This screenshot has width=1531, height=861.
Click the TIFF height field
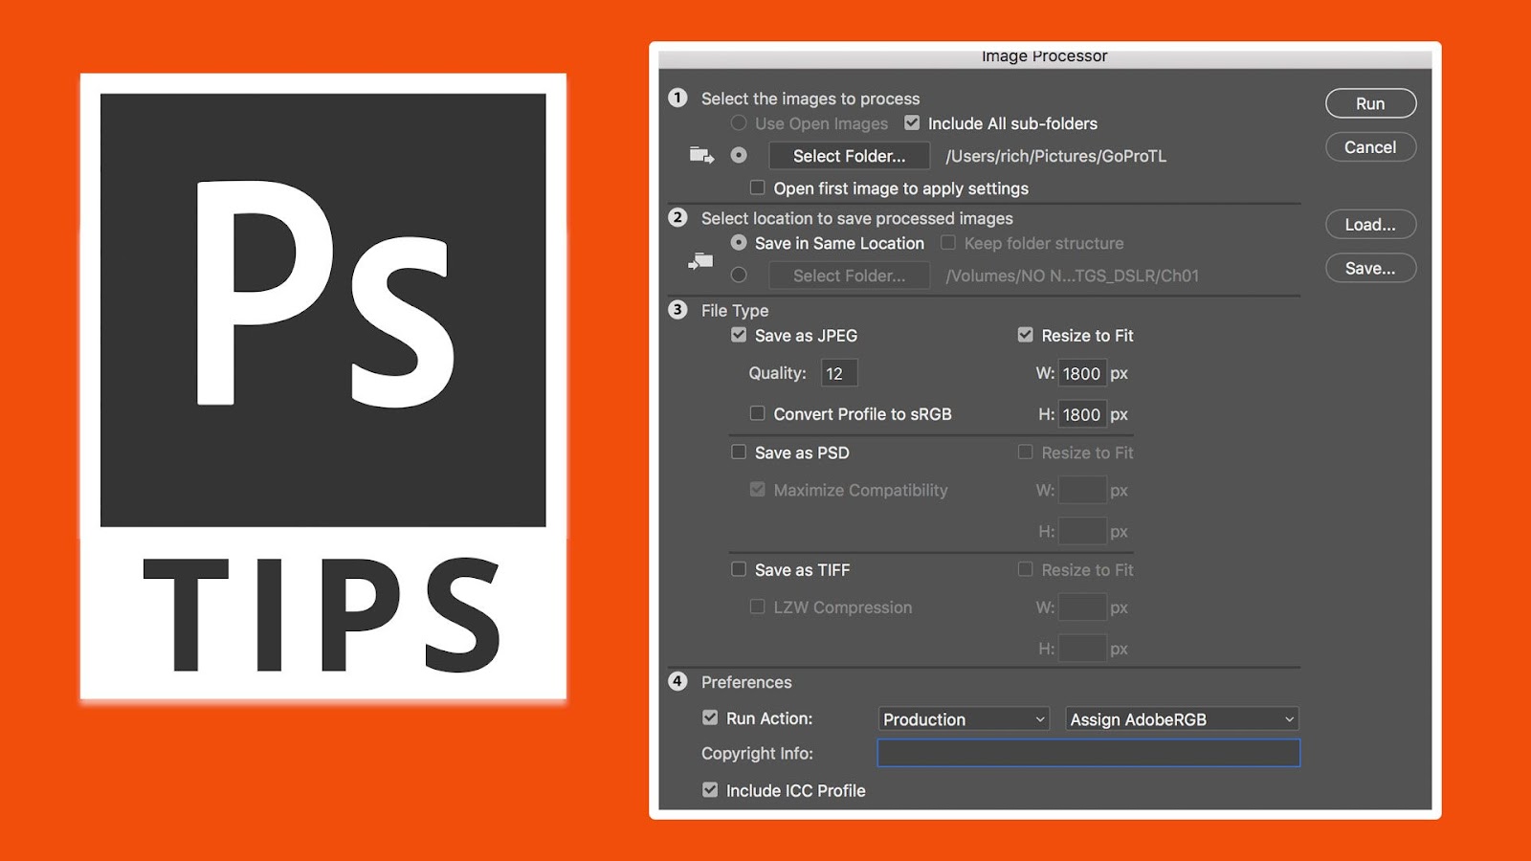click(1082, 649)
